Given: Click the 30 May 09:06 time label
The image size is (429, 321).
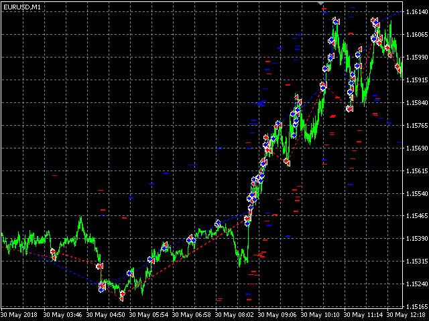Looking at the screenshot, I should pos(277,315).
